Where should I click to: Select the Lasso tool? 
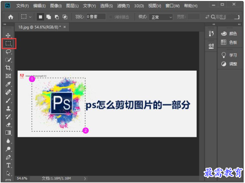pyautogui.click(x=8, y=52)
